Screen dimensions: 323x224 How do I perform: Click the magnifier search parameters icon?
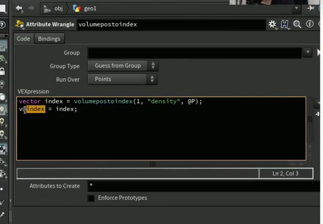[297, 24]
